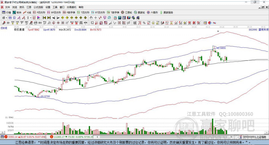
Task: Click the grid icon in status bar
Action: pyautogui.click(x=2, y=137)
